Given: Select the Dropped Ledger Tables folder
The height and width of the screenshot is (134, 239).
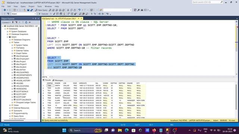Looking at the screenshot, I should click(x=26, y=102).
